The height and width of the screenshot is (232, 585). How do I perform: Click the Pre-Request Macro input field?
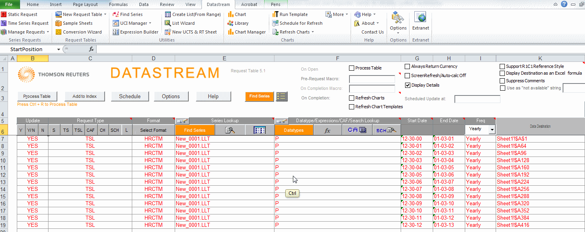(372, 79)
